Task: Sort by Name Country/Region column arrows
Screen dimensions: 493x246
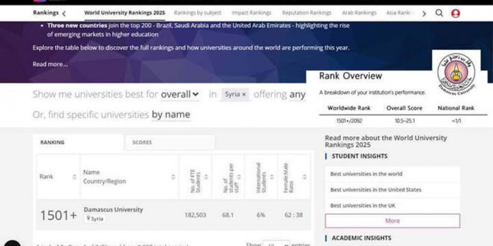Action: coord(173,177)
